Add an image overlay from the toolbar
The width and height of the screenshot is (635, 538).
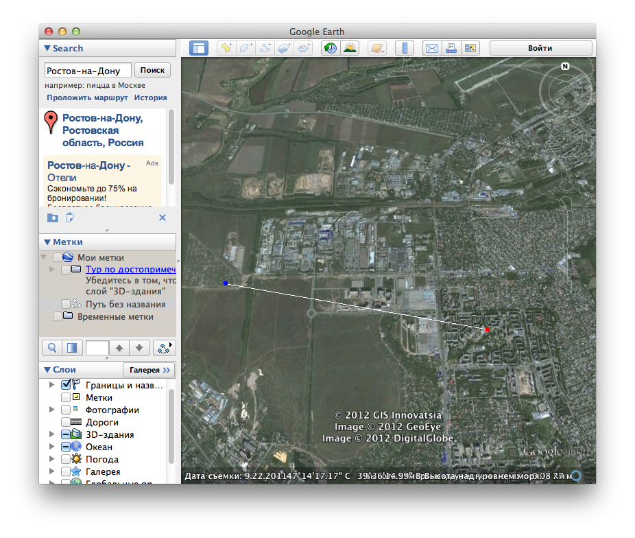pos(285,48)
